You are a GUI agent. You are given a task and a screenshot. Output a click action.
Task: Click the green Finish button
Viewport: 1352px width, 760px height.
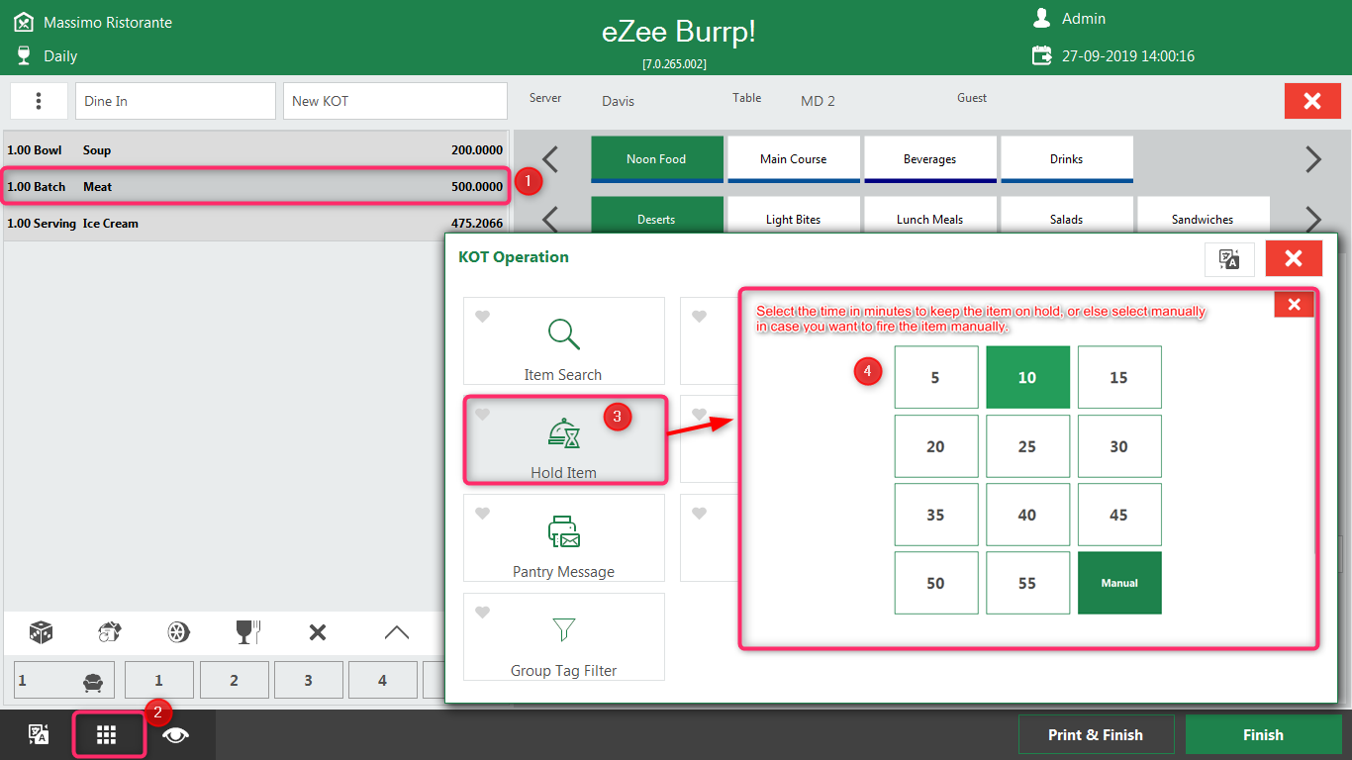click(x=1263, y=735)
